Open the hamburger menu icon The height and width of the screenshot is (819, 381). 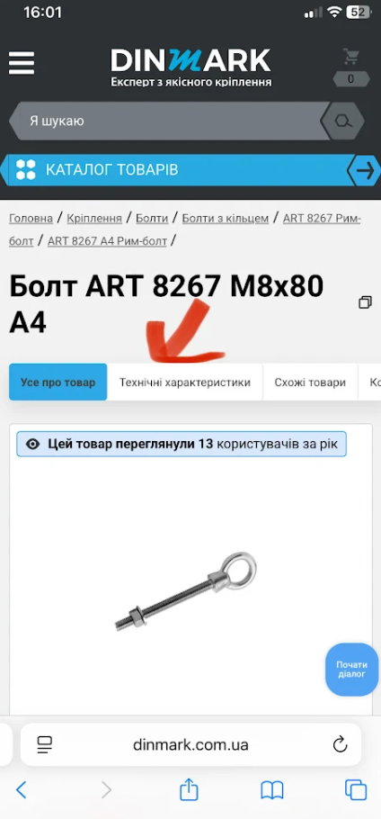click(22, 63)
